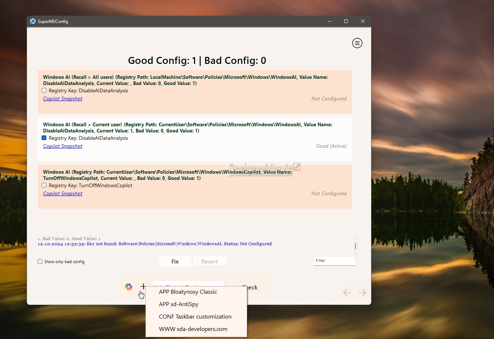The width and height of the screenshot is (494, 339).
Task: Click the WindowsCopilot registry path description text
Action: 167,175
